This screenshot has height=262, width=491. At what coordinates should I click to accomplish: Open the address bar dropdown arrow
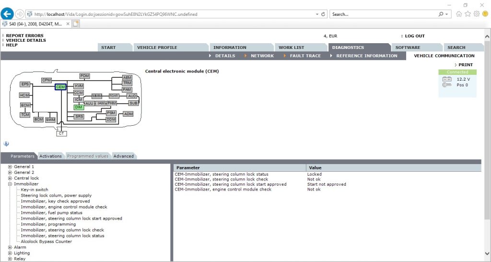(x=317, y=14)
